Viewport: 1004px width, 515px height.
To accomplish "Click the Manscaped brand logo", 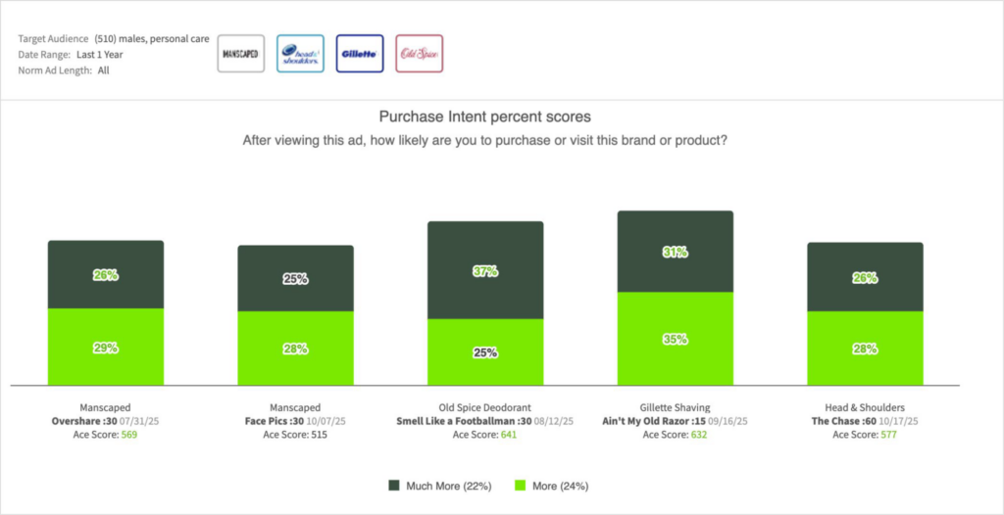I will [241, 54].
